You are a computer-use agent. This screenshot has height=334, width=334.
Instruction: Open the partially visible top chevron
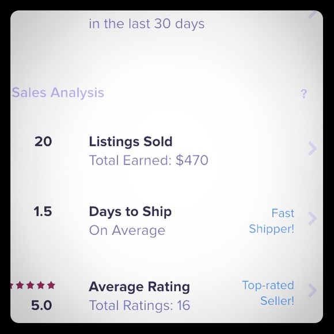[313, 14]
